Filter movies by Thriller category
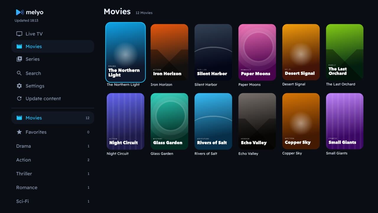The image size is (378, 213). pos(53,174)
